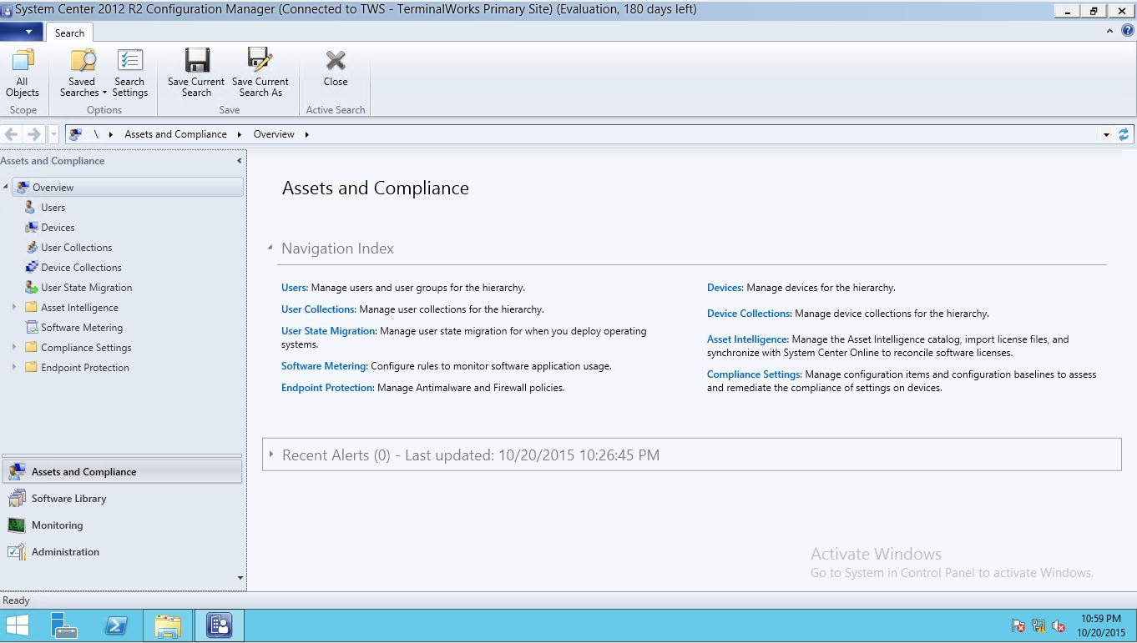The width and height of the screenshot is (1137, 643).
Task: Open the workspace options dropdown arrow
Action: (240, 578)
